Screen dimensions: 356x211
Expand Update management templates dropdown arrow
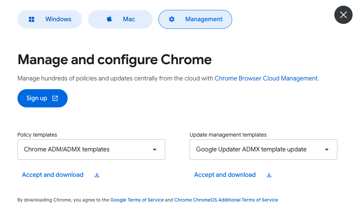327,150
